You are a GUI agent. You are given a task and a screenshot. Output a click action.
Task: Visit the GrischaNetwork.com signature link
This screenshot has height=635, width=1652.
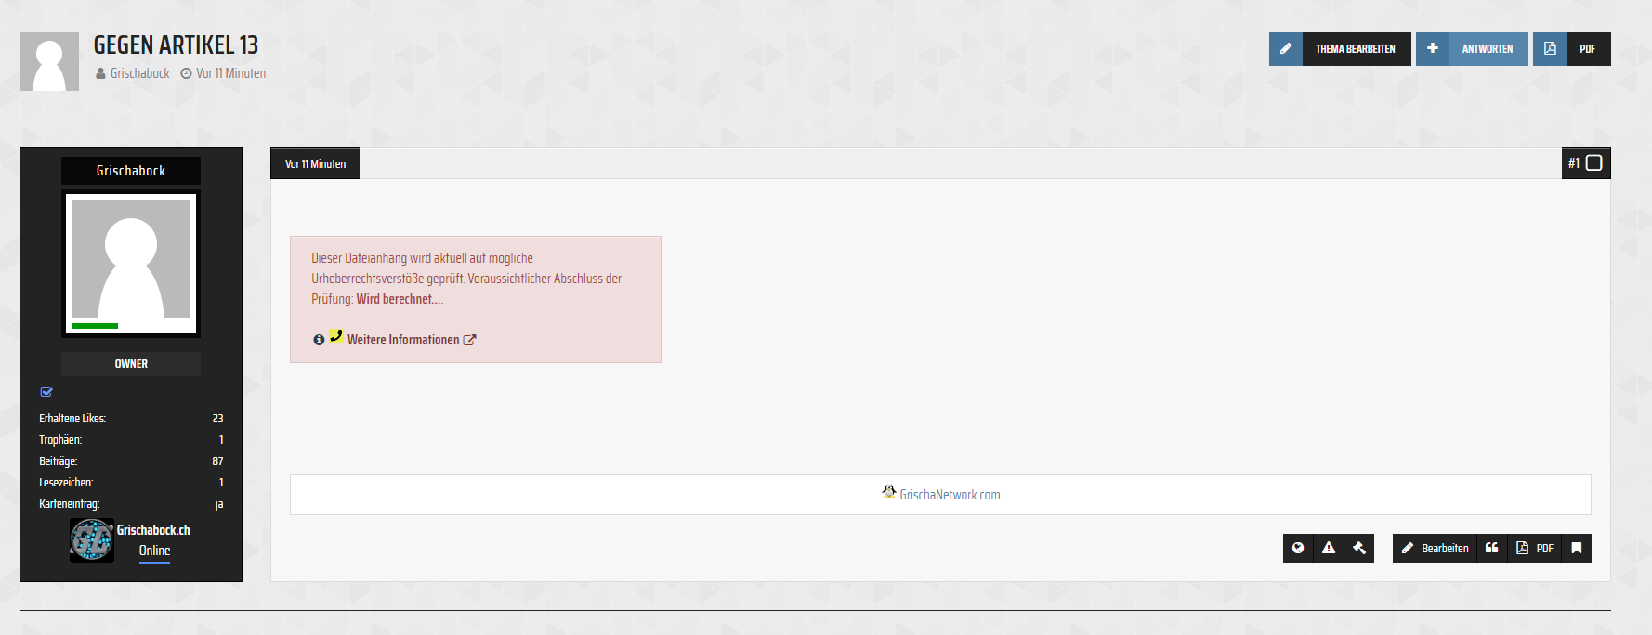click(950, 495)
